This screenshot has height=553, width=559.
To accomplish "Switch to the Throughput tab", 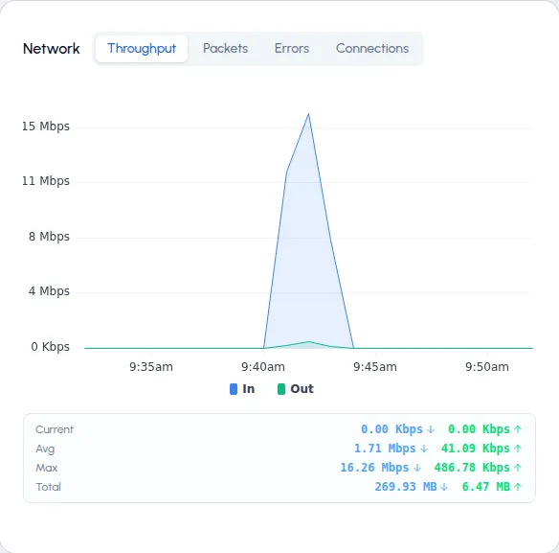I will pos(142,49).
